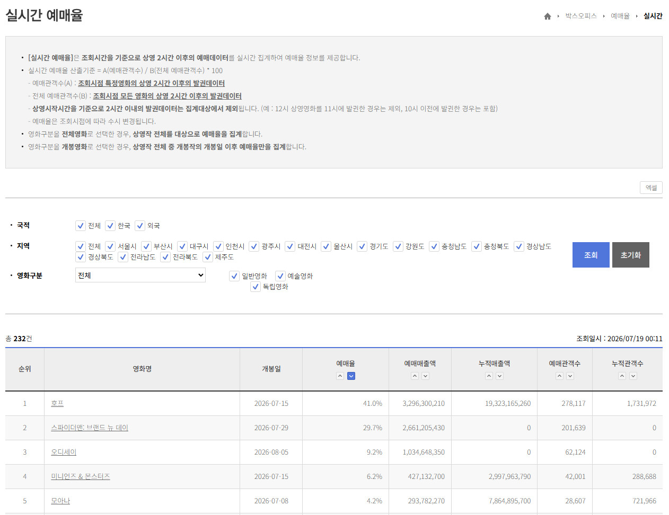Click the blue 조회 search button
The image size is (669, 515).
point(591,255)
